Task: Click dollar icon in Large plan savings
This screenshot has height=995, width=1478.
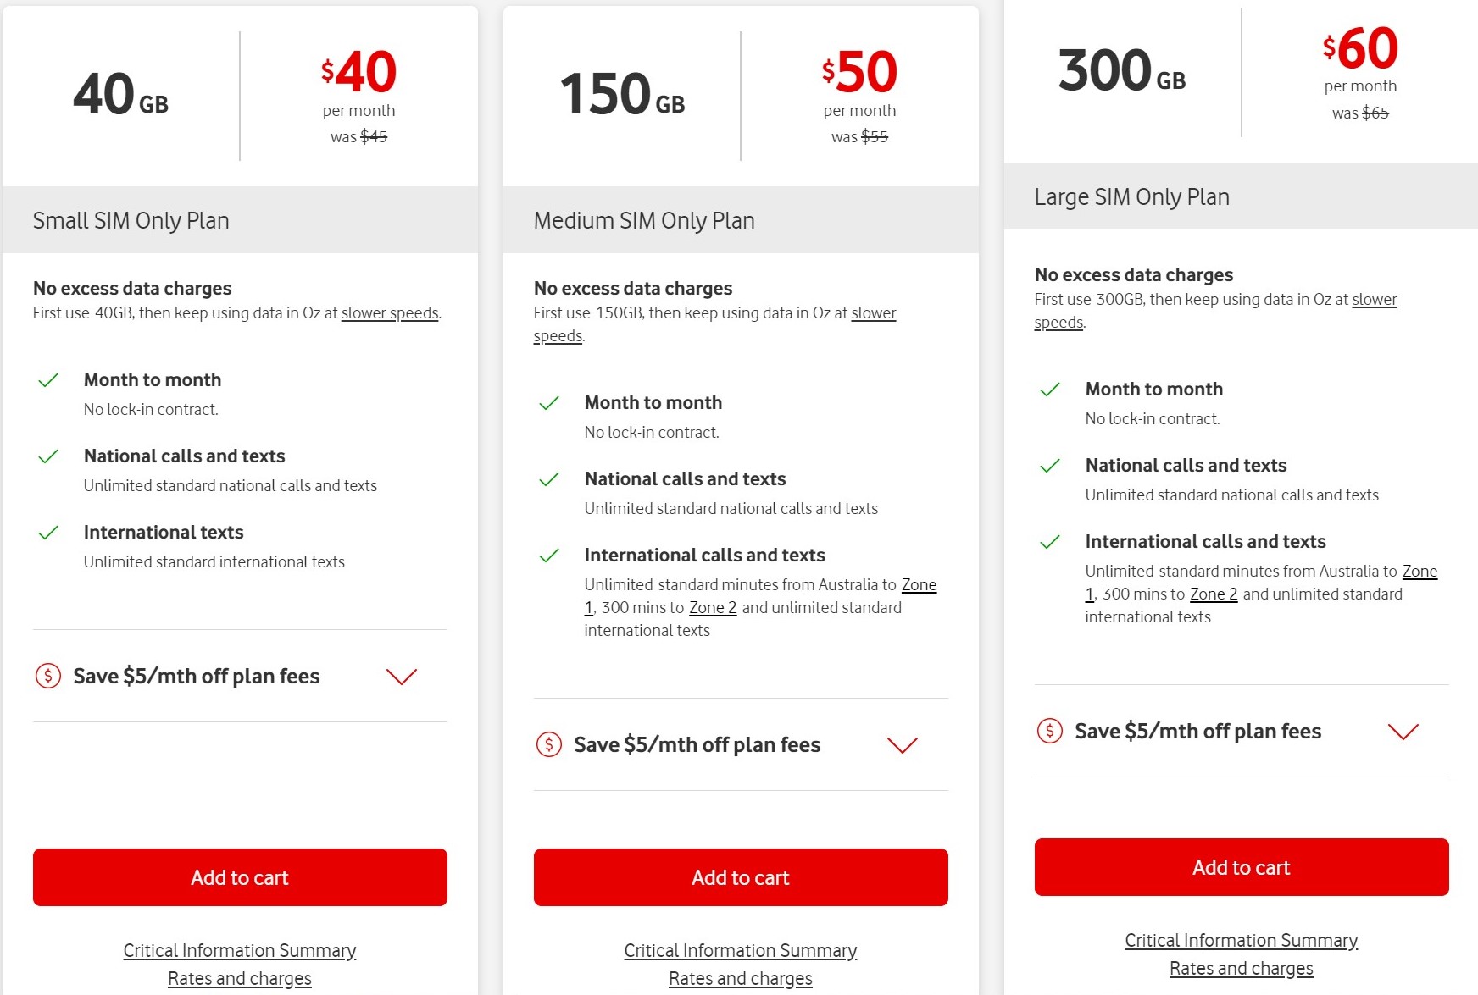Action: click(x=1050, y=731)
